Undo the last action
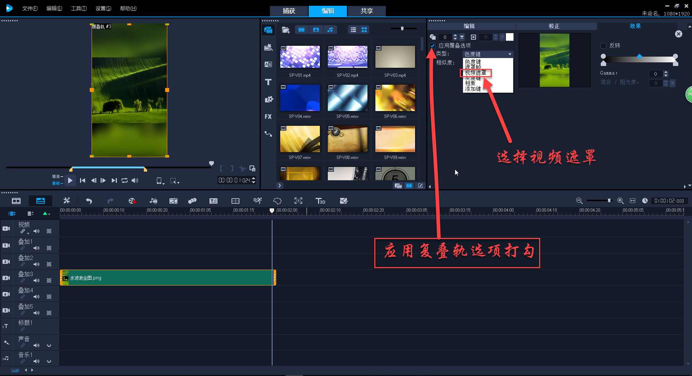692x376 pixels. click(x=89, y=201)
